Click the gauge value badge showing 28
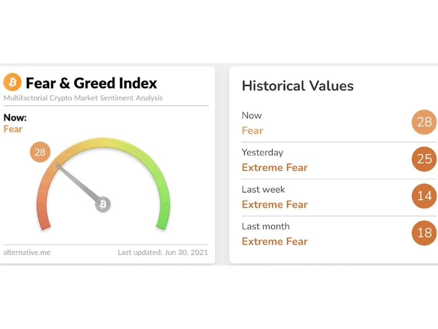The image size is (438, 329). 40,152
